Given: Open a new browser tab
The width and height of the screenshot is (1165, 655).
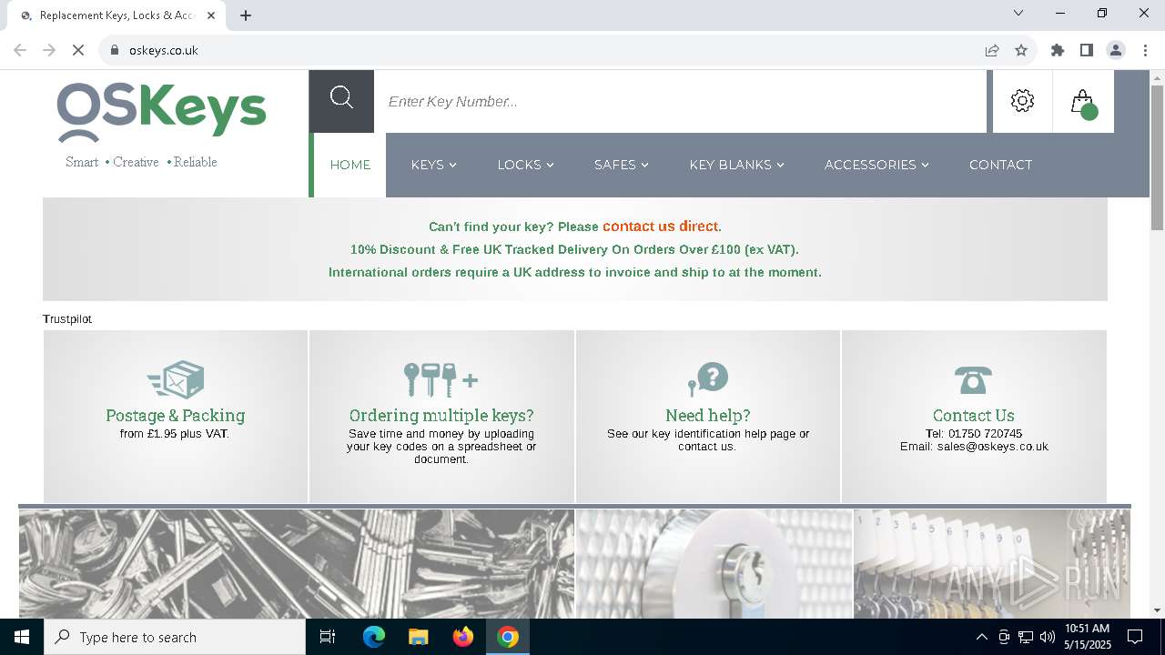Looking at the screenshot, I should (246, 15).
